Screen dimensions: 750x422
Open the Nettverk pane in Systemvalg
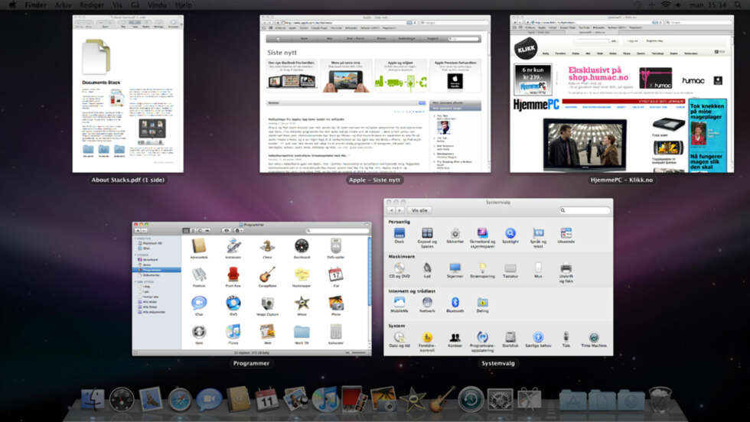coord(427,305)
